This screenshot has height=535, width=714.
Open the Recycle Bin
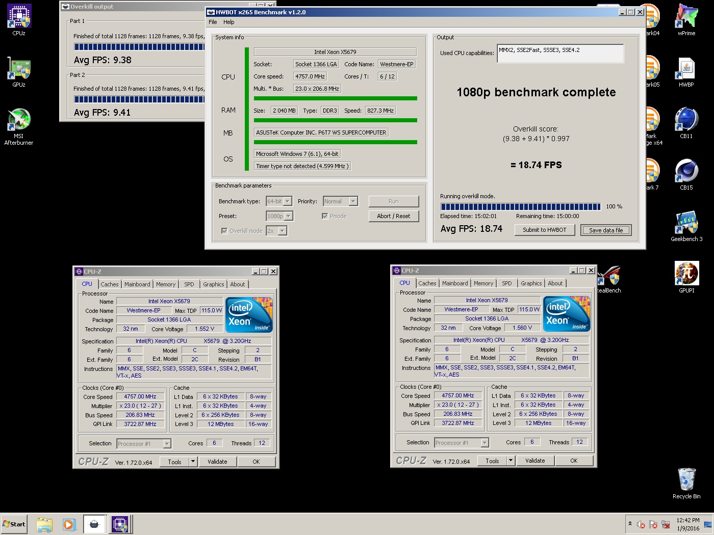point(686,483)
